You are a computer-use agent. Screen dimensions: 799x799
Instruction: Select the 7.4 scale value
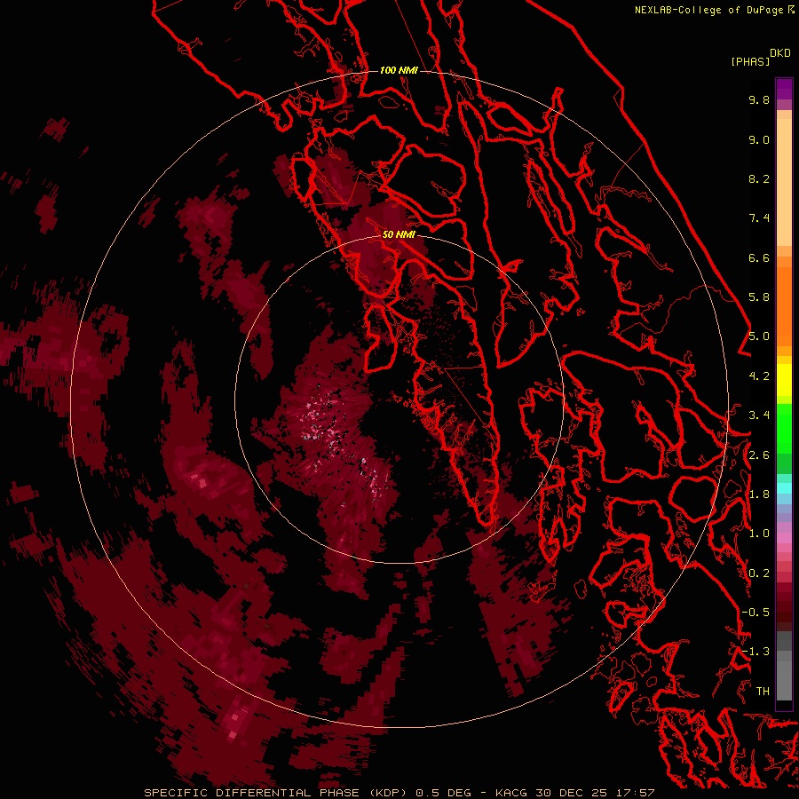point(759,218)
